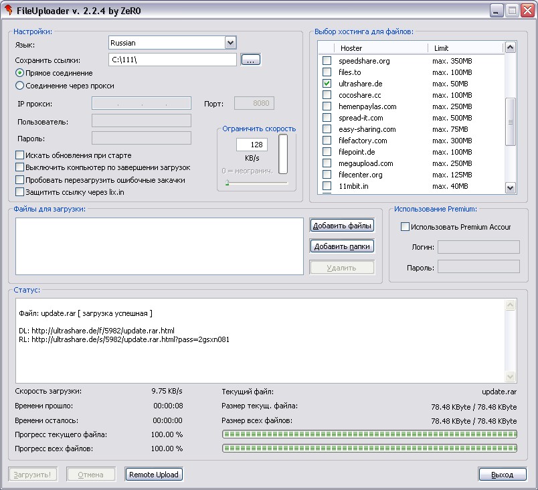Check "Искать обновления при старте" option

20,155
